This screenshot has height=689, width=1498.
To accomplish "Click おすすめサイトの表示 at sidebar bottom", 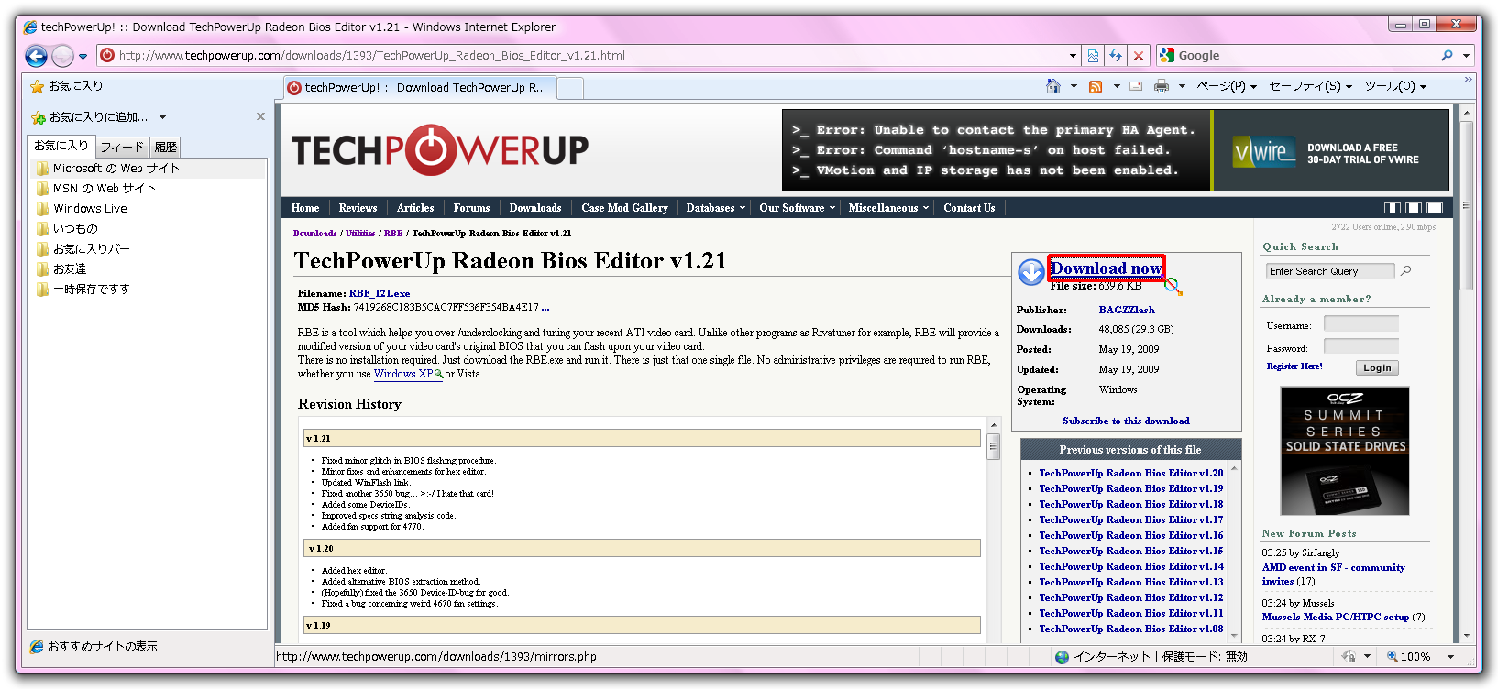I will pos(94,647).
